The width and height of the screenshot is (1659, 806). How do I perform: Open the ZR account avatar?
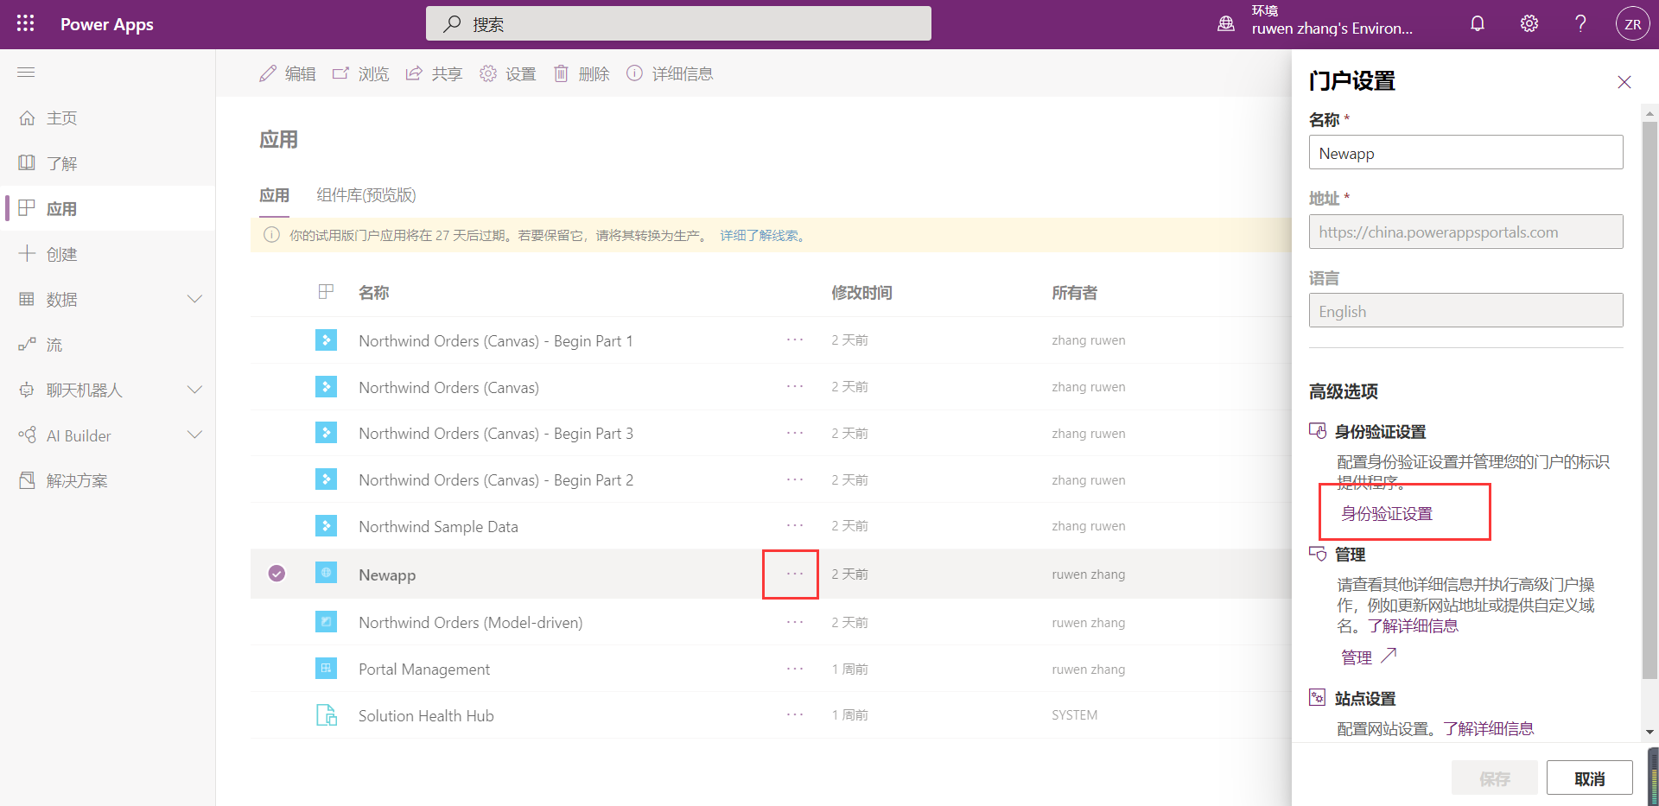[x=1632, y=24]
